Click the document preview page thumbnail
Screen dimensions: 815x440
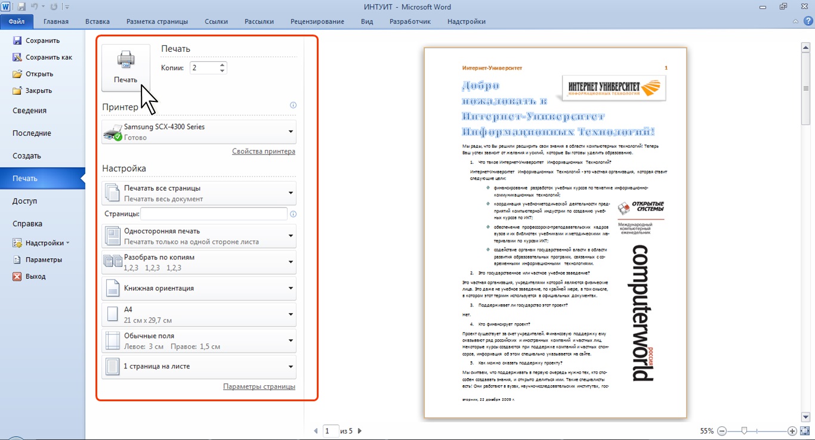pos(555,233)
